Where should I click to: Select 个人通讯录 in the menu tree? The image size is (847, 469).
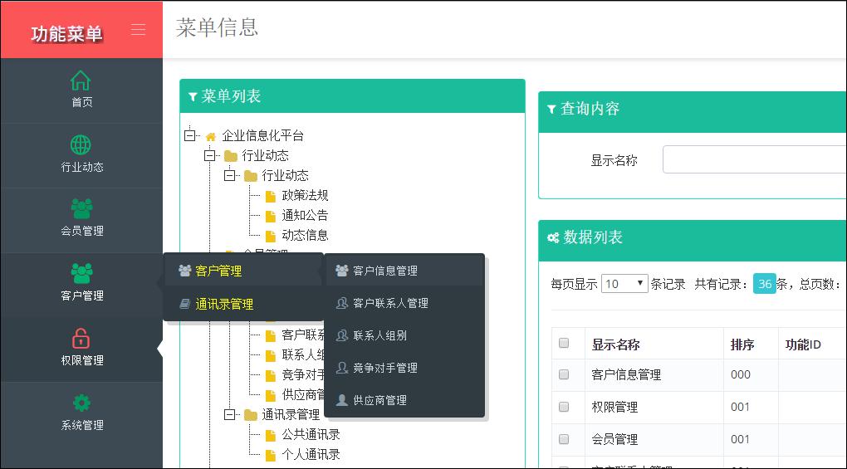[311, 454]
